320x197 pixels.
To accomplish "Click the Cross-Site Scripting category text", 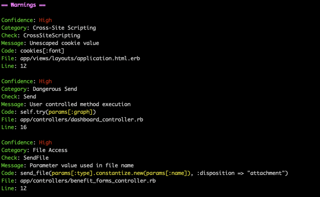I will (64, 28).
